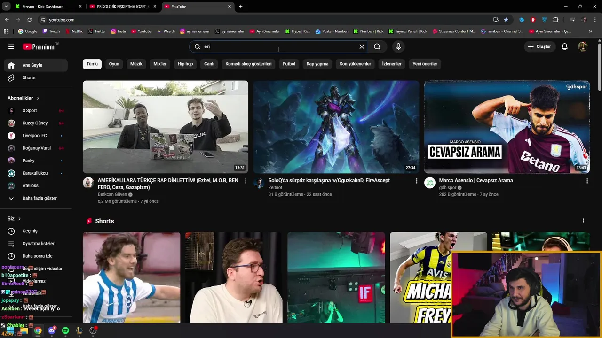Click the YouTube Premium logo
The width and height of the screenshot is (602, 338).
pos(39,46)
